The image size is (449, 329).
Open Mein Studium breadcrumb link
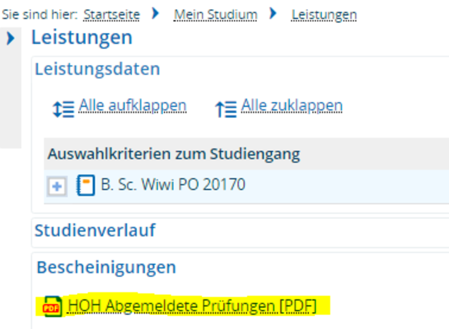[x=215, y=15]
